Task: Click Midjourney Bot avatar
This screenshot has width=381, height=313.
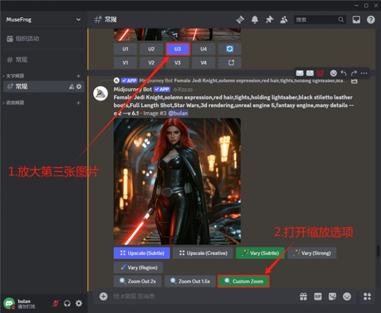Action: [101, 94]
